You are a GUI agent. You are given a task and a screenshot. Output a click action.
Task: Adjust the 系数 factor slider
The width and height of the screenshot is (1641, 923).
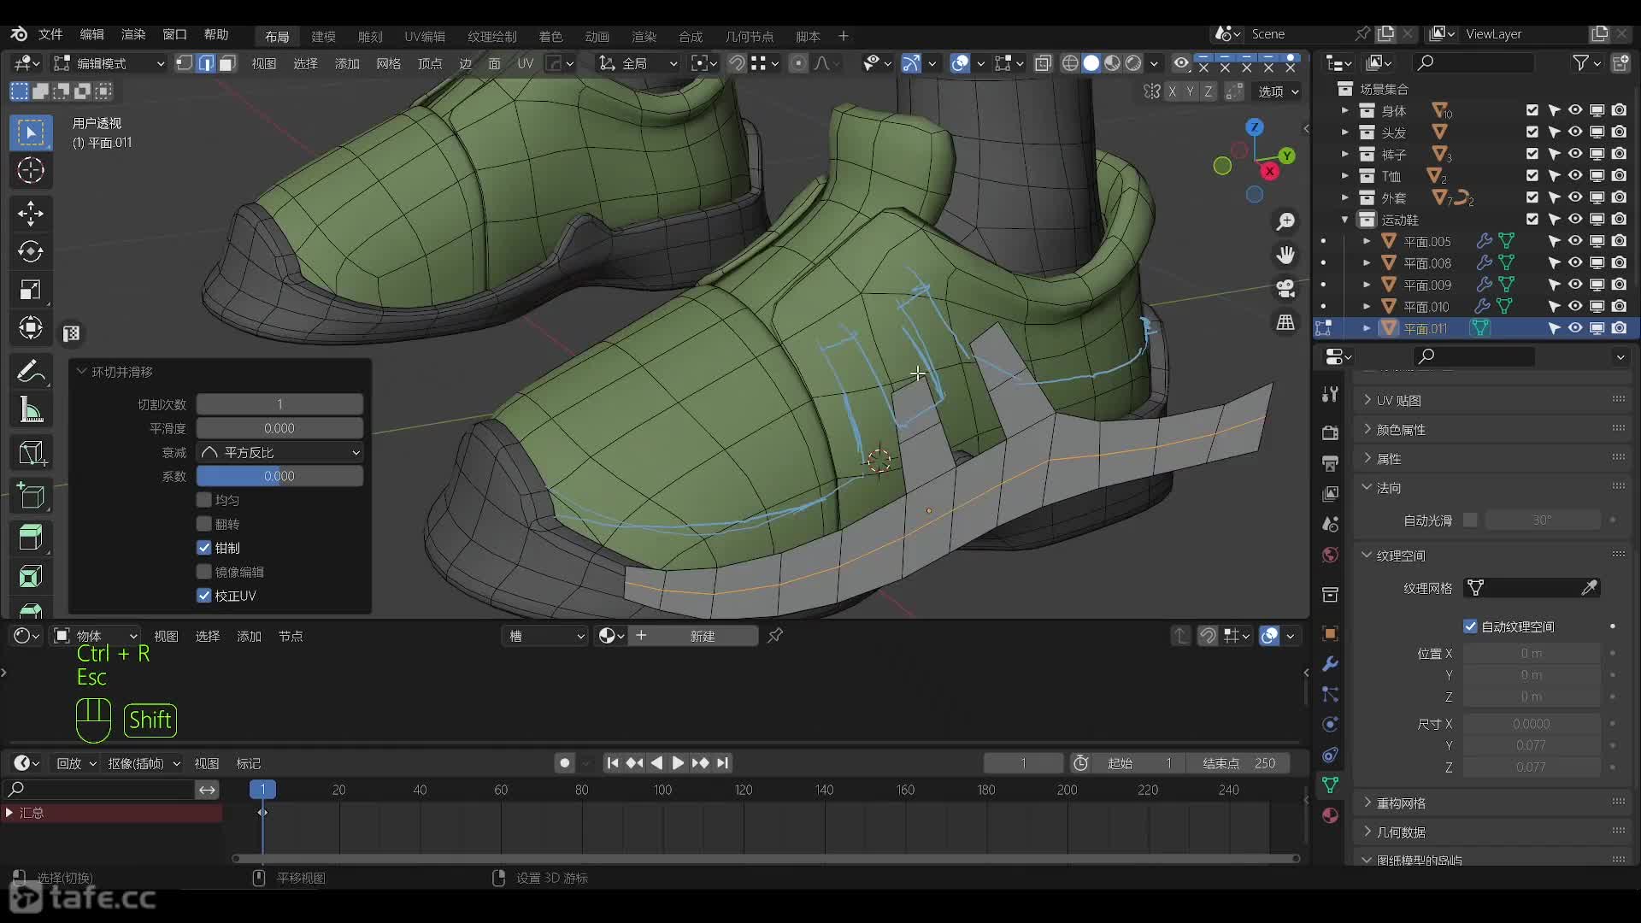coord(279,476)
